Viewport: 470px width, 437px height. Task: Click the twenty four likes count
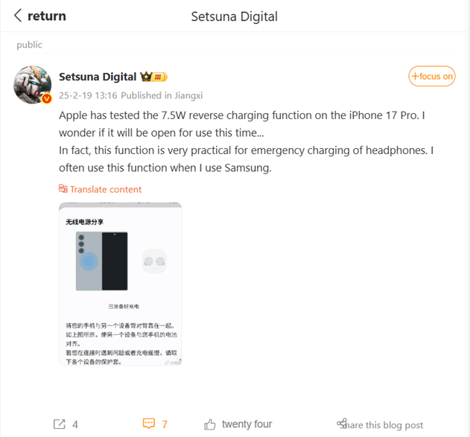(247, 424)
